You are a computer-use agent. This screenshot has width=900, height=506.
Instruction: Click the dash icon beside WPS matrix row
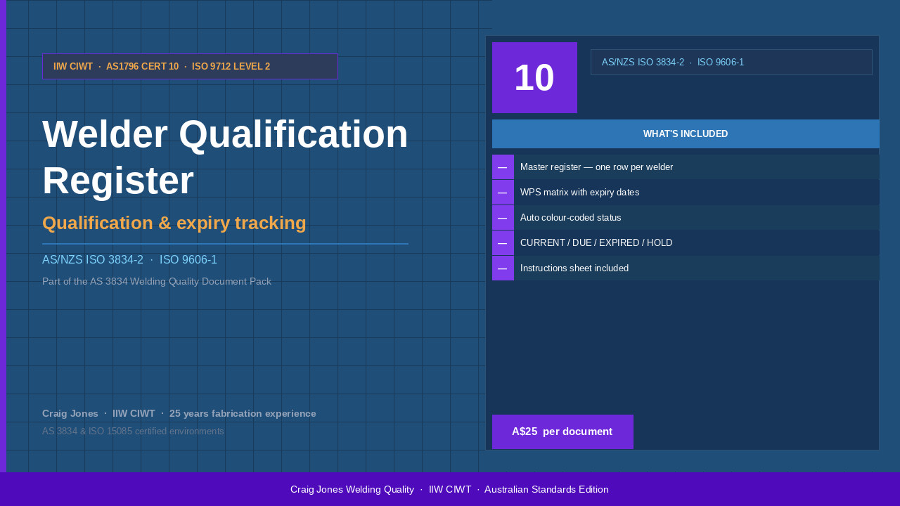503,193
